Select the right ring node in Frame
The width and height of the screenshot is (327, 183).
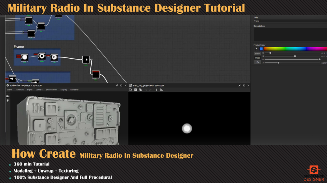[54, 57]
